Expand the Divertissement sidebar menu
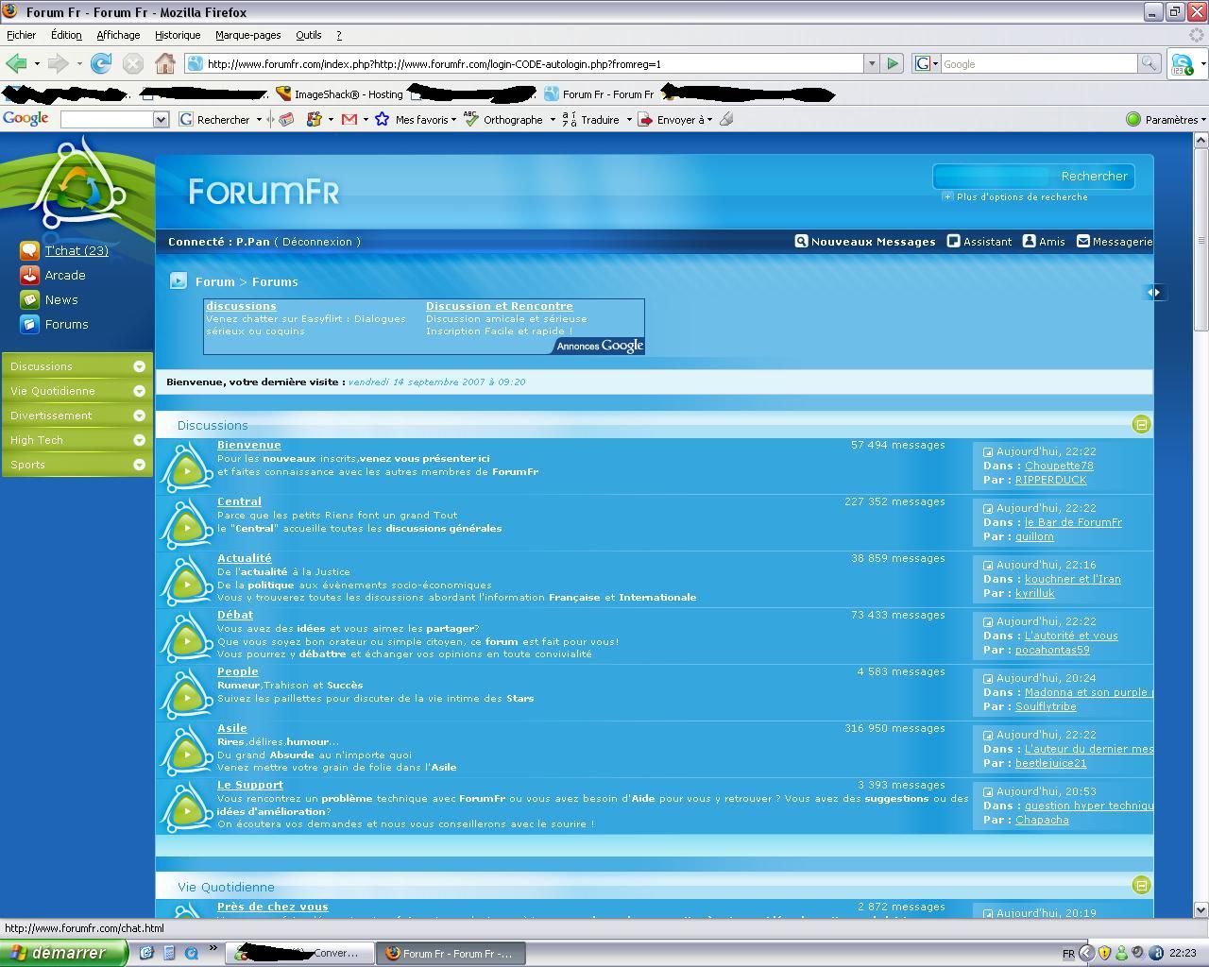This screenshot has width=1209, height=967. (139, 416)
